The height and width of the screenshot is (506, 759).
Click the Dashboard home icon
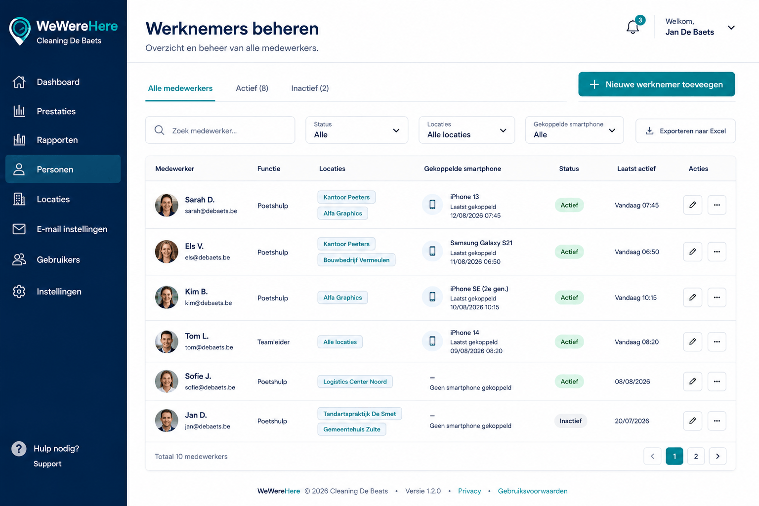tap(19, 82)
